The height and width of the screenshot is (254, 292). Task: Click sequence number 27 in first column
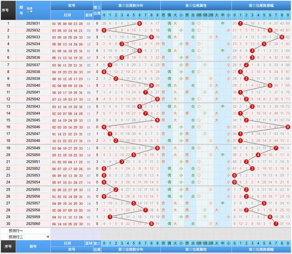click(8, 203)
